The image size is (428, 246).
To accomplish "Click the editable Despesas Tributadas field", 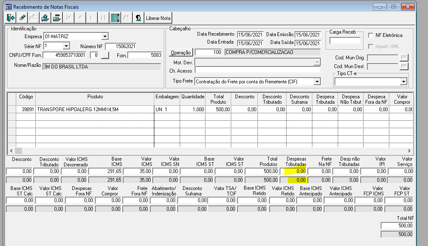I will [293, 171].
